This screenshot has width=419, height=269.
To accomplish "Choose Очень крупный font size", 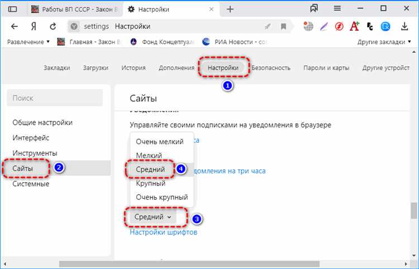I will [161, 197].
